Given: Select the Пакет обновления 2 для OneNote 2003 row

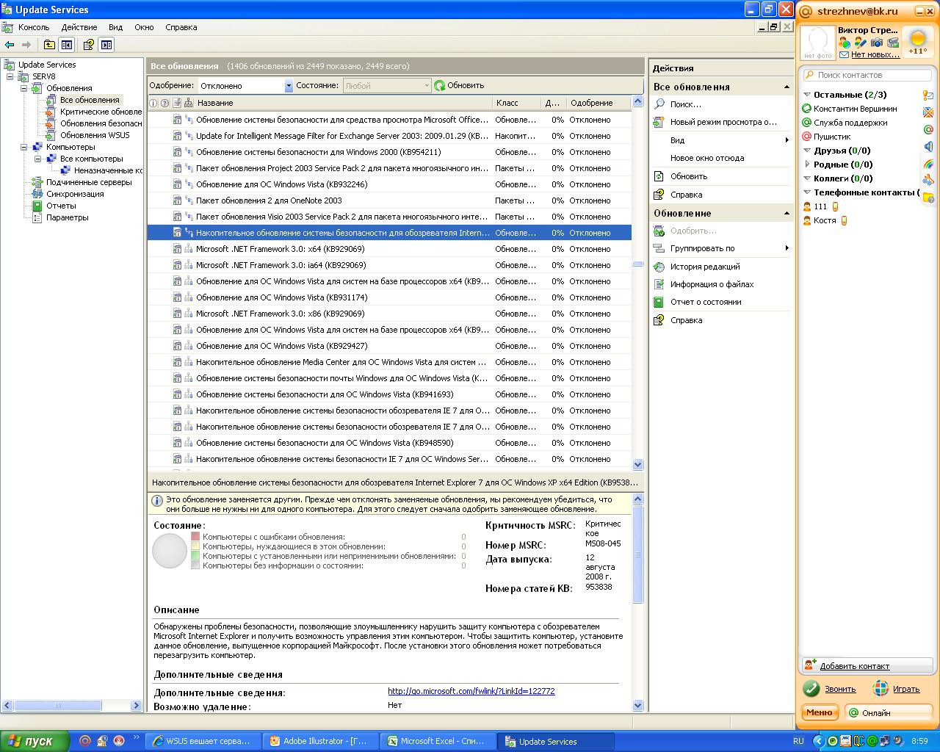Looking at the screenshot, I should [389, 200].
